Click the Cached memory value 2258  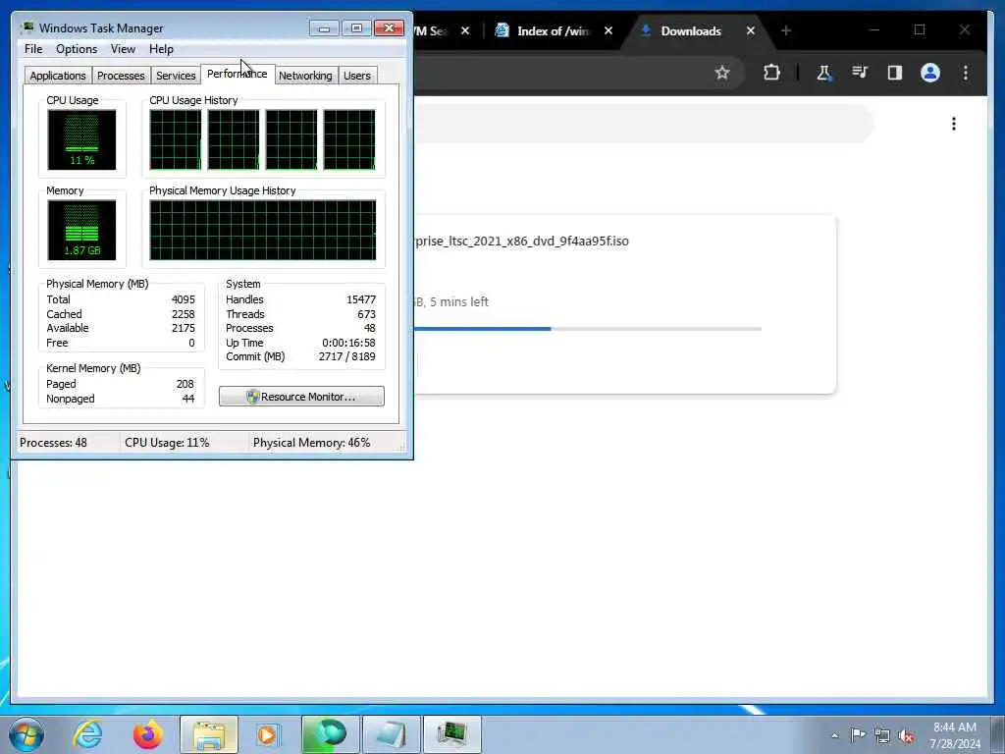184,314
